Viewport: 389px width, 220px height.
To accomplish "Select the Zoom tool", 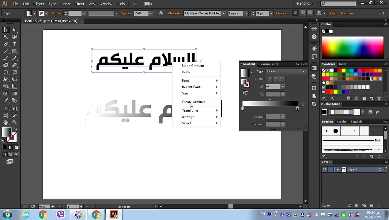I will (14, 122).
